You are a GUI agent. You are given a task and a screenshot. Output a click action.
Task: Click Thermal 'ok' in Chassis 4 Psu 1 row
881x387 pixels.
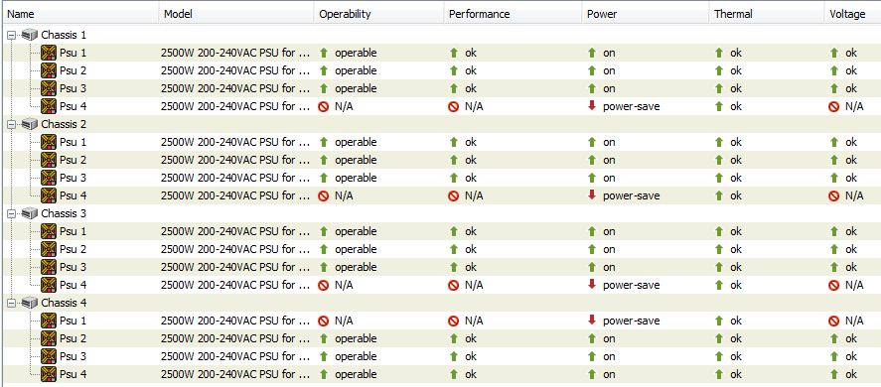click(736, 321)
